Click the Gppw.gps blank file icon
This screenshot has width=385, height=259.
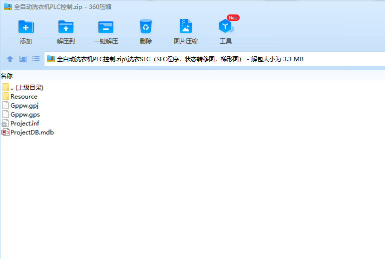pyautogui.click(x=5, y=115)
